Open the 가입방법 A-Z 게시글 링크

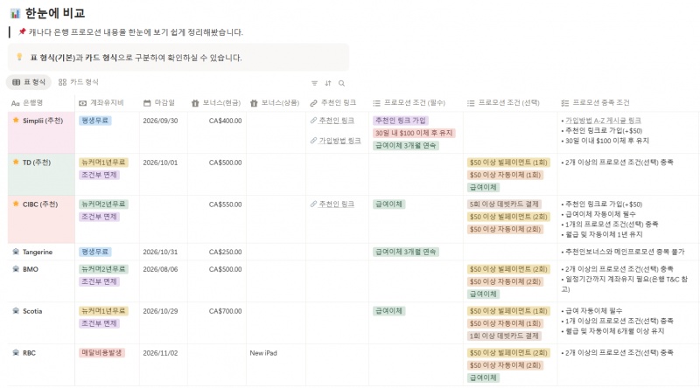(603, 121)
